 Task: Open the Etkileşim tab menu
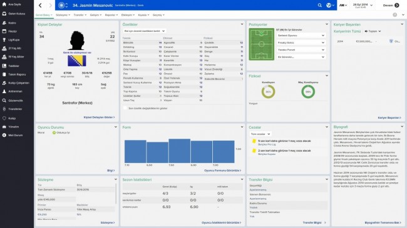tap(128, 15)
